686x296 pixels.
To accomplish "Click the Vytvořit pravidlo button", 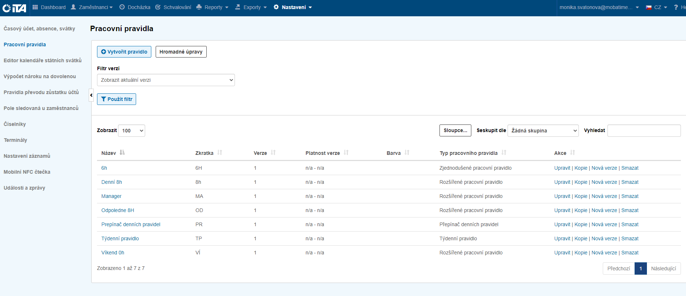I will (124, 52).
